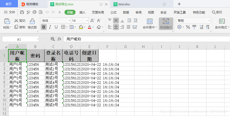Screen dimensions: 230x116
Task: Click the Merge and Center (合并居中) icon
Action: click(149, 21)
